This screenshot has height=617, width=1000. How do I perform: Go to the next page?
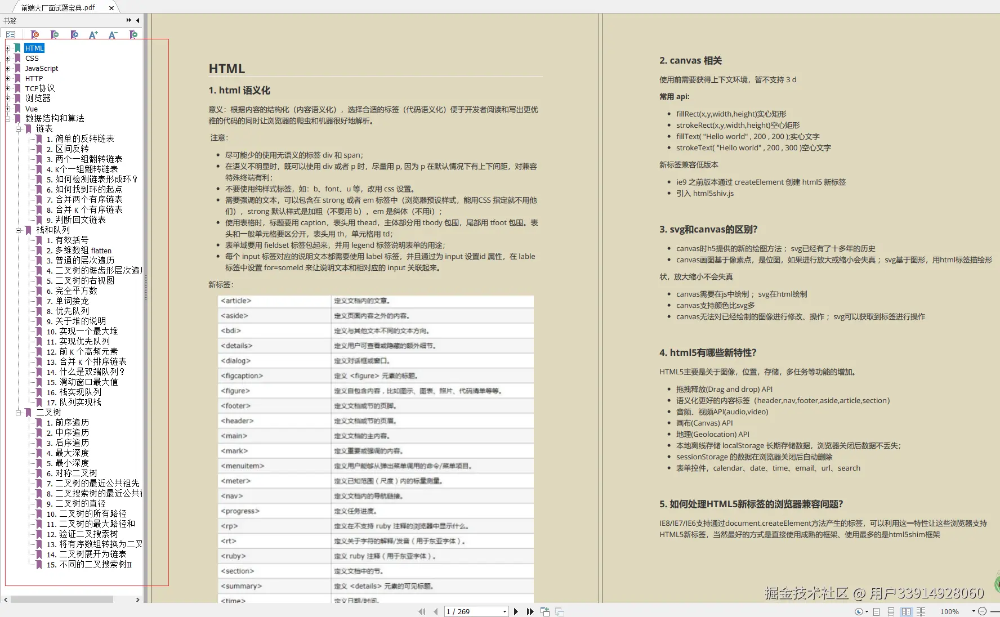coord(516,611)
